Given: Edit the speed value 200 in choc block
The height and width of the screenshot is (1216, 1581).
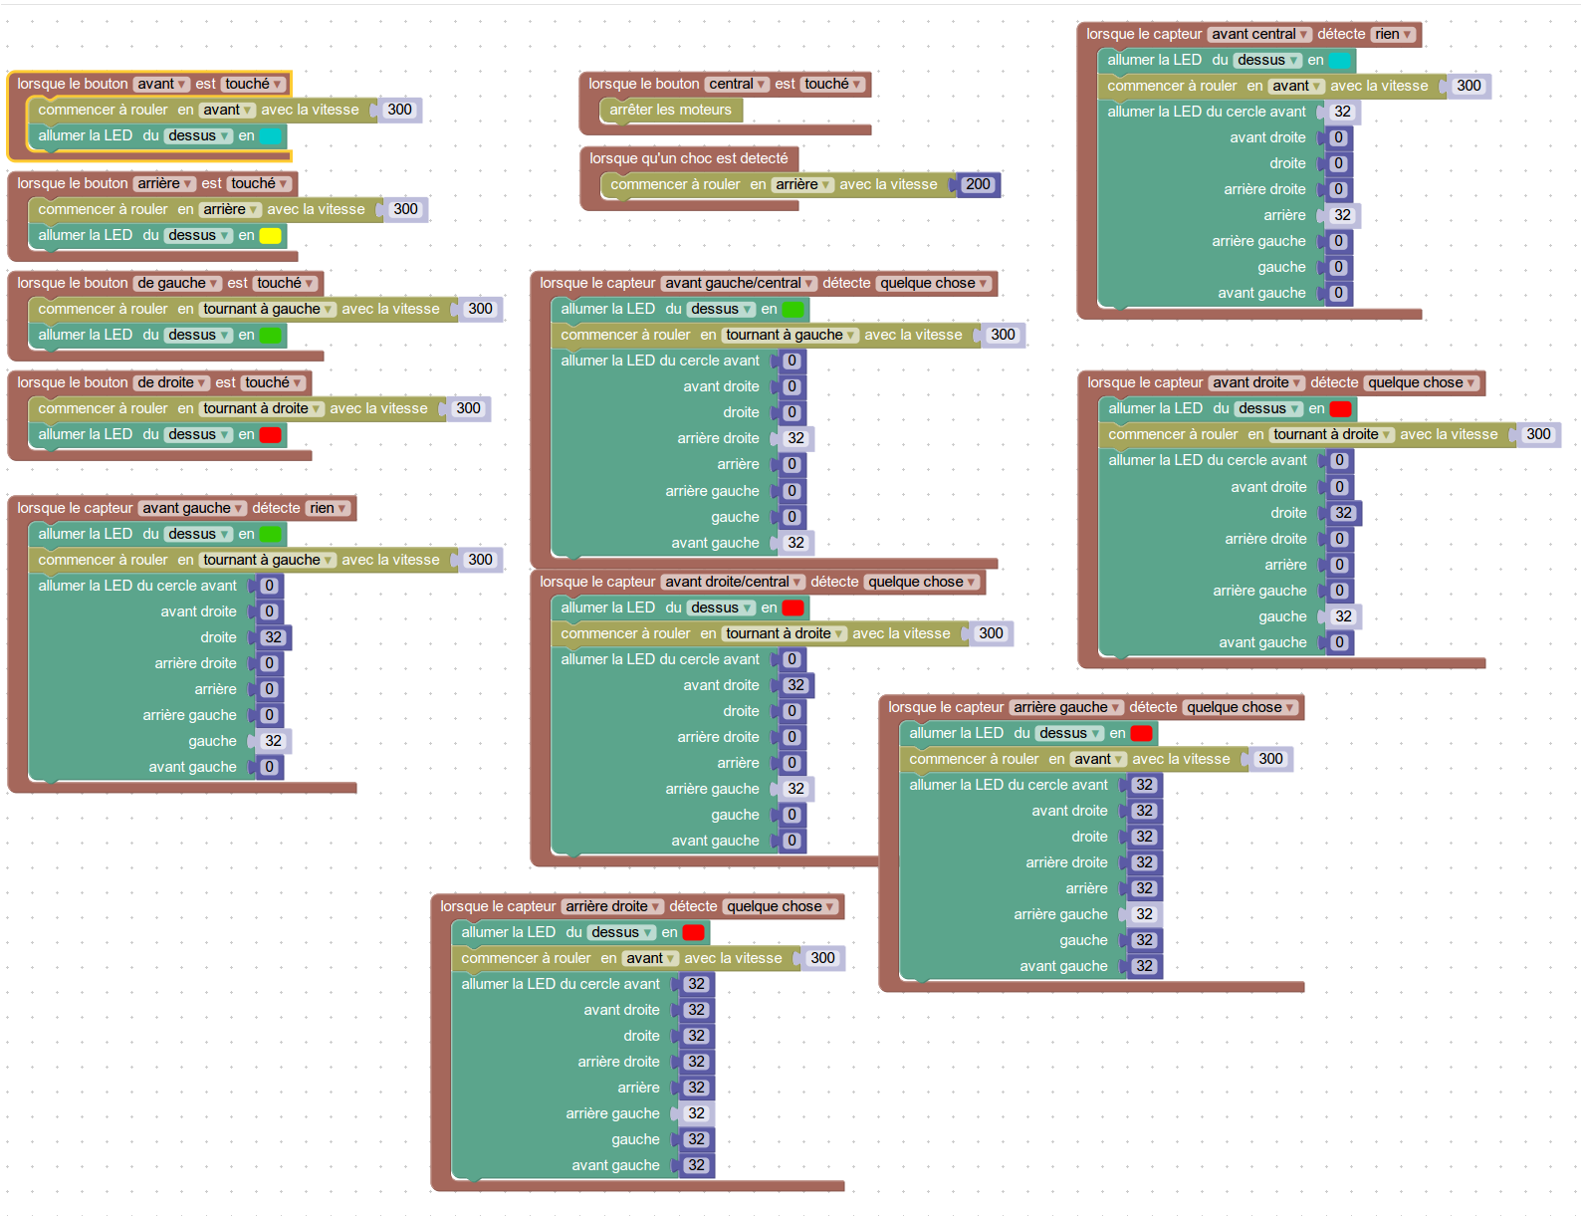Looking at the screenshot, I should pyautogui.click(x=978, y=184).
